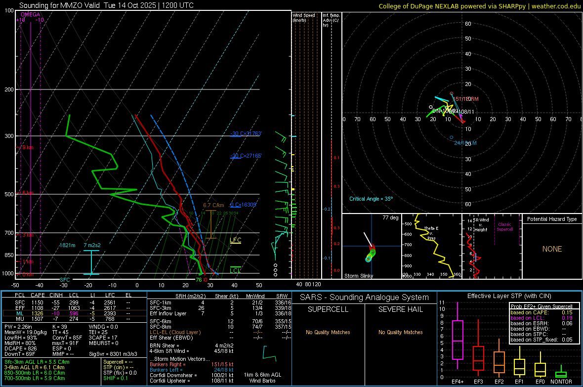
Task: Click the Potential Hazard Type header
Action: (552, 219)
